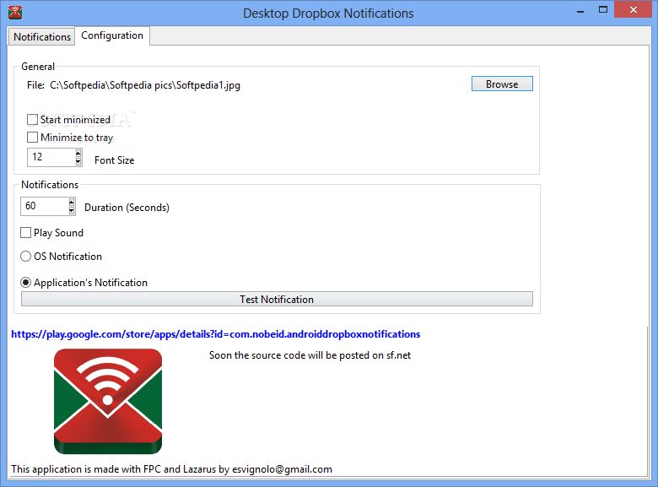Screen dimensions: 658x487
Task: Click the esvignolo@gmail.com credit line
Action: click(x=171, y=469)
